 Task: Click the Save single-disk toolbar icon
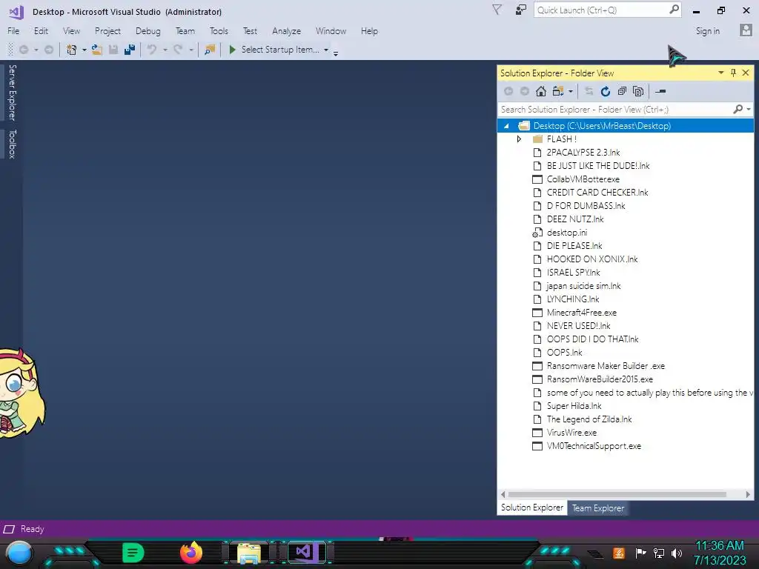coord(113,50)
